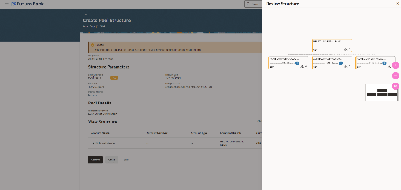401x190 pixels.
Task: Close the Review Structure panel
Action: click(x=397, y=4)
